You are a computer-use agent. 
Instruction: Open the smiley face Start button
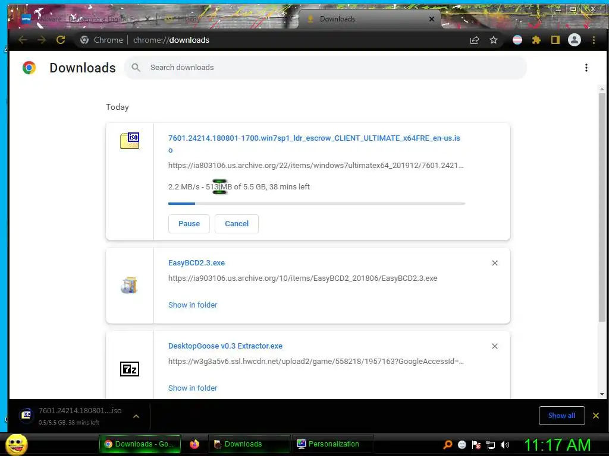pyautogui.click(x=16, y=444)
